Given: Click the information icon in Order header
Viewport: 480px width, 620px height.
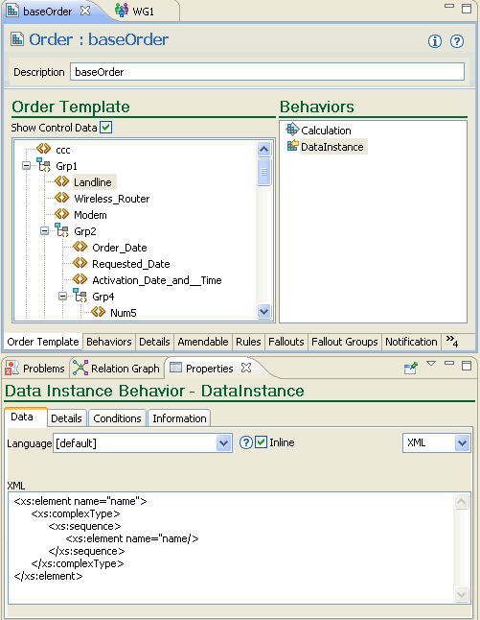Looking at the screenshot, I should [x=435, y=41].
